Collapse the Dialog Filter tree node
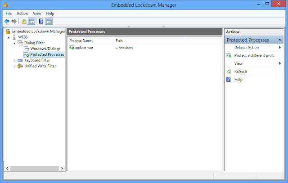 pyautogui.click(x=14, y=43)
